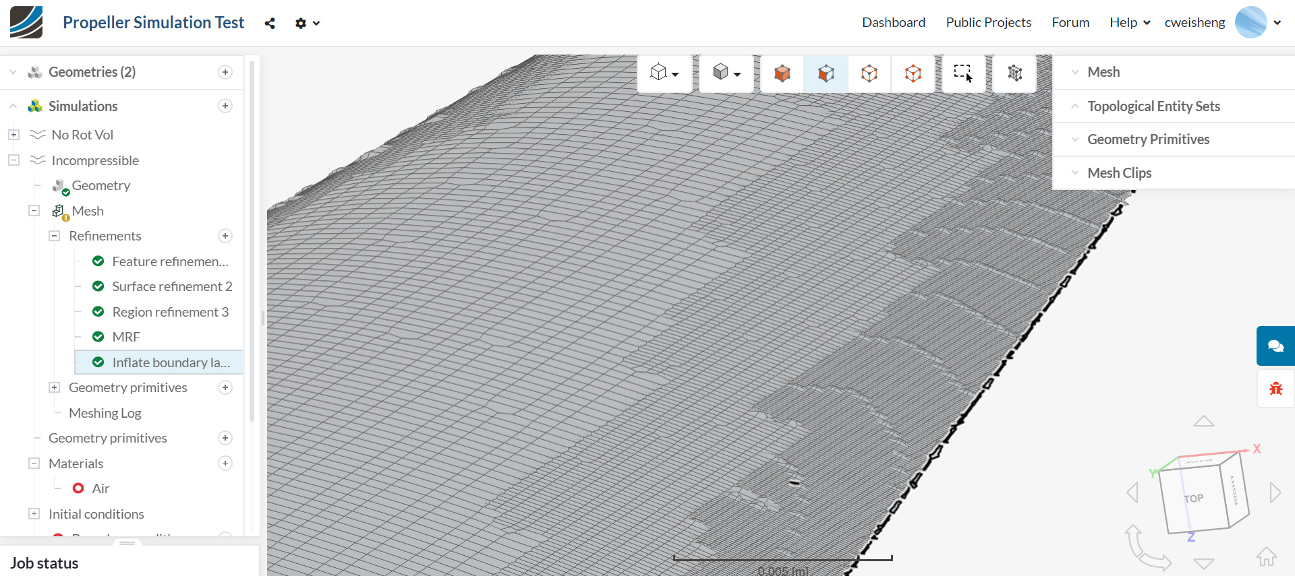The width and height of the screenshot is (1295, 576).
Task: Select the Air material
Action: pyautogui.click(x=100, y=488)
